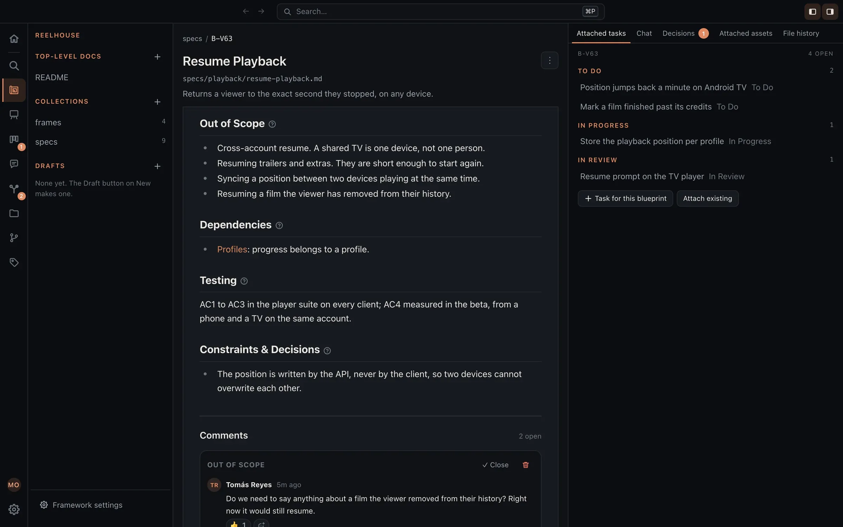Open the bottom settings gear icon
This screenshot has width=843, height=527.
[x=14, y=509]
